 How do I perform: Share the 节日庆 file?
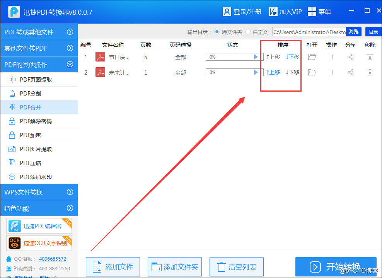350,57
